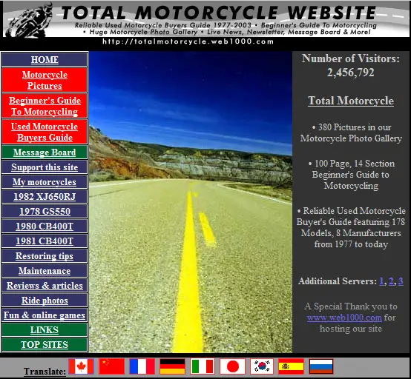Go to the HOME page
This screenshot has height=379, width=411.
pyautogui.click(x=45, y=59)
